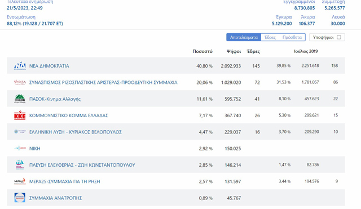The height and width of the screenshot is (209, 361).
Task: Click the ΣΥΡΙΖΑ party logo
Action: pos(20,82)
